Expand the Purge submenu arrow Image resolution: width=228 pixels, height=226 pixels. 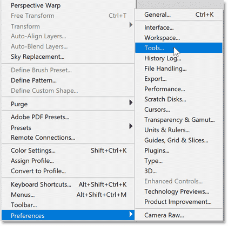coord(131,102)
